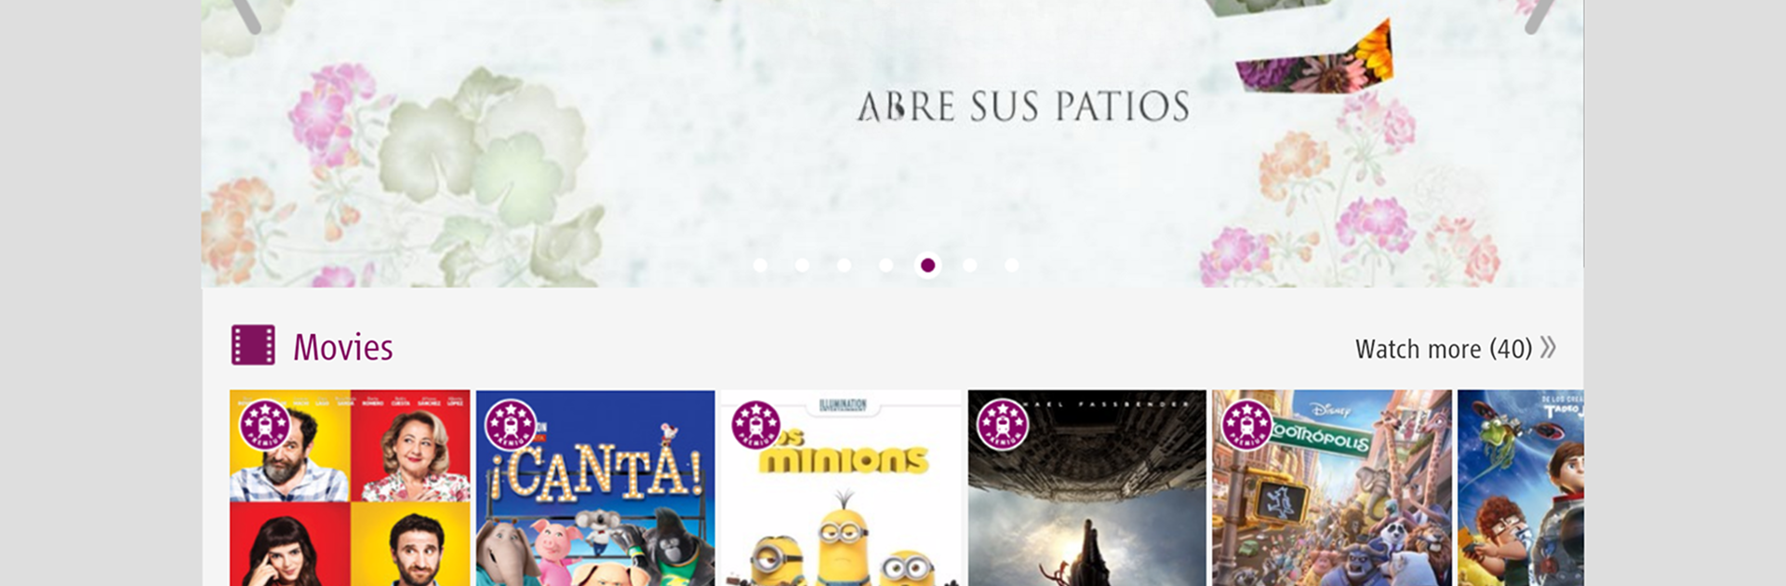The height and width of the screenshot is (586, 1786).
Task: Select the seventh carousel dot
Action: (1011, 265)
